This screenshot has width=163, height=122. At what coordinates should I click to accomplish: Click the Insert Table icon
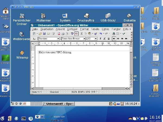(118, 34)
